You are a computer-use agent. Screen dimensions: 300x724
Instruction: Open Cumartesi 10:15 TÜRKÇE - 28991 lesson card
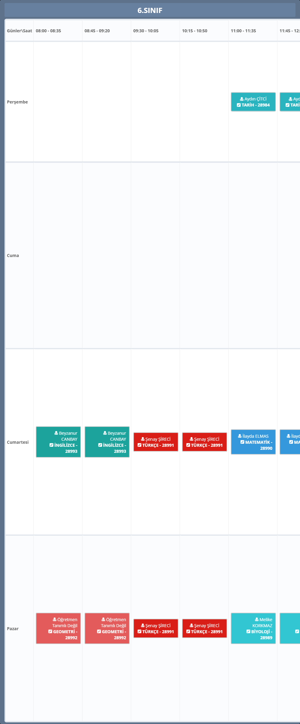point(204,442)
